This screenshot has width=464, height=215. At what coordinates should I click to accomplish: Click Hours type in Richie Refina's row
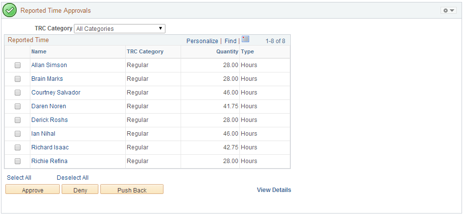coord(249,161)
